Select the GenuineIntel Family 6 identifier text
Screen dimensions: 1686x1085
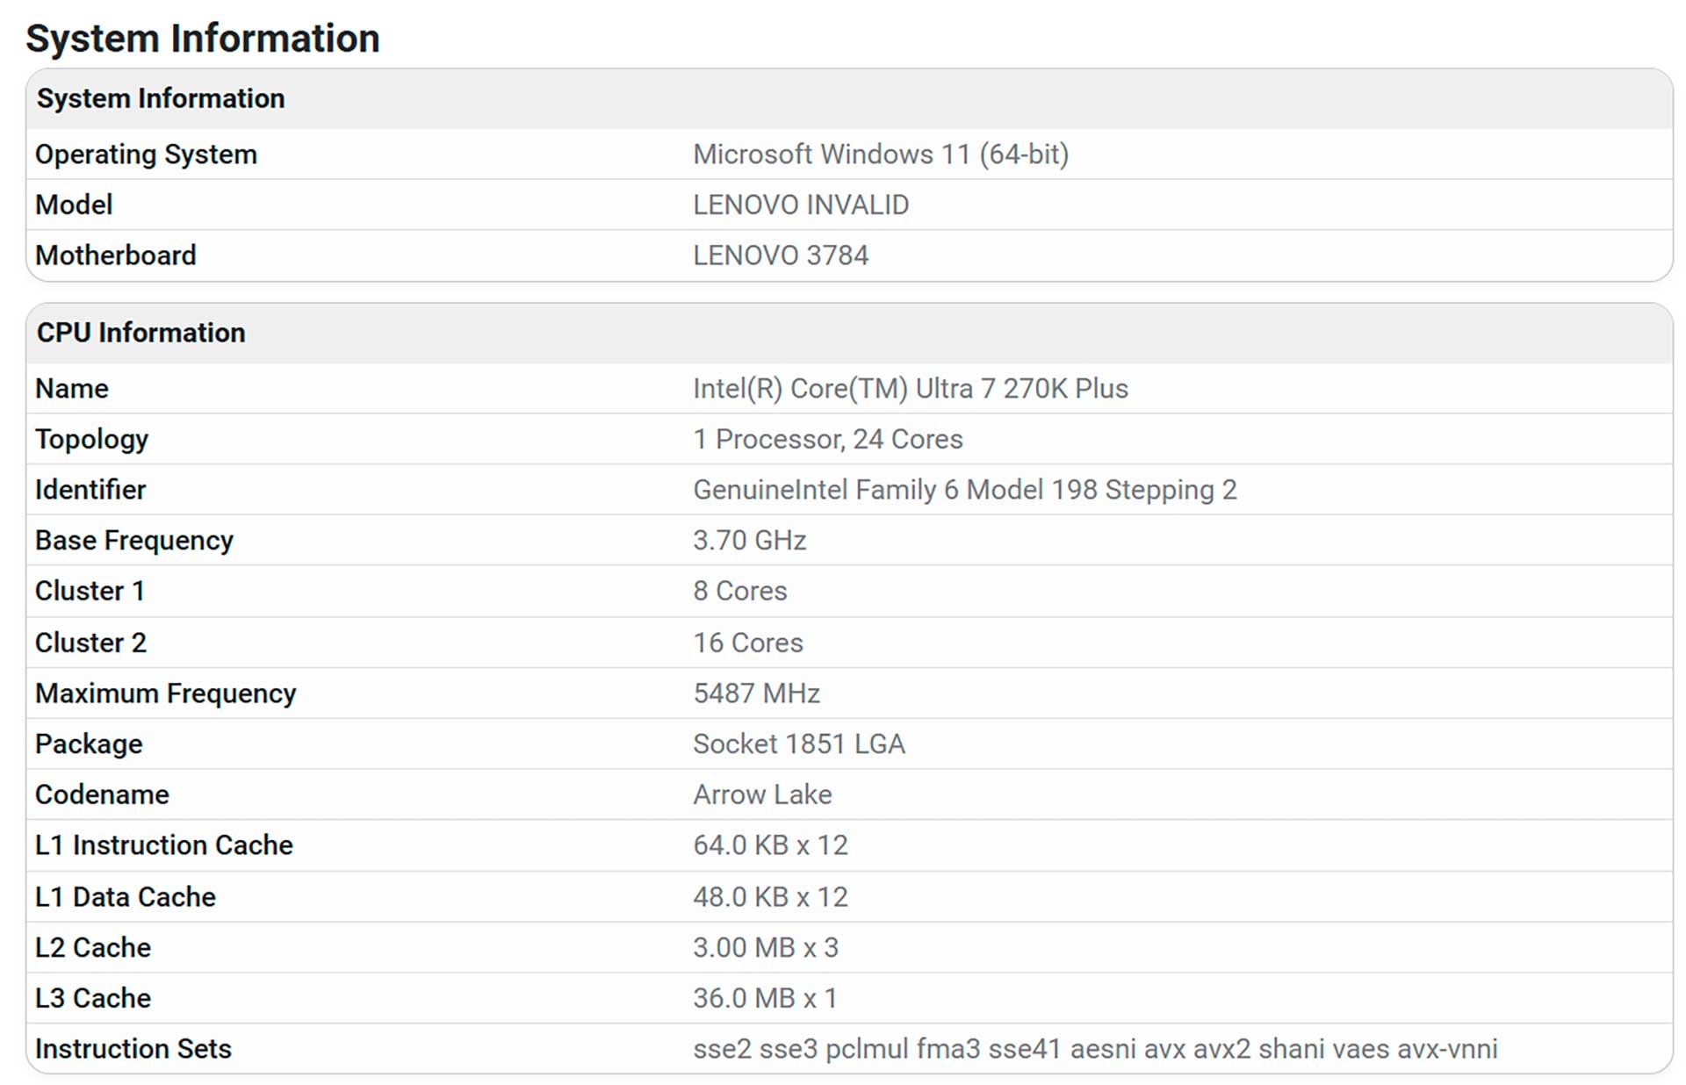pos(964,490)
